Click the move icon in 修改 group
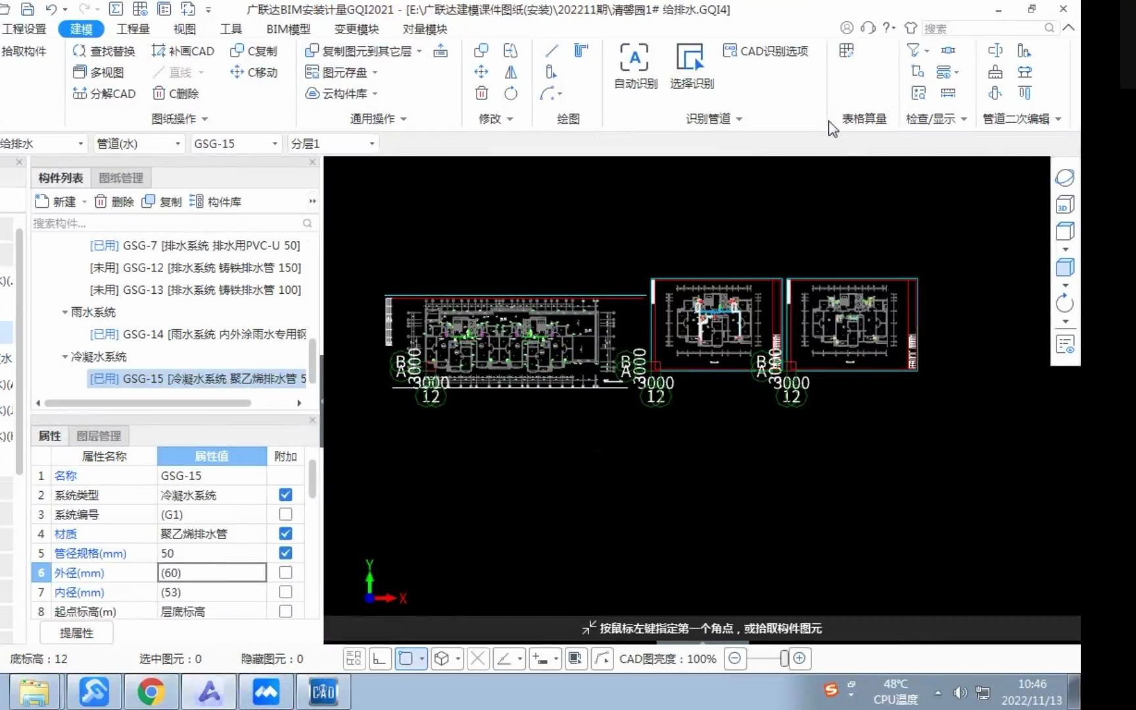This screenshot has width=1136, height=710. 481,72
